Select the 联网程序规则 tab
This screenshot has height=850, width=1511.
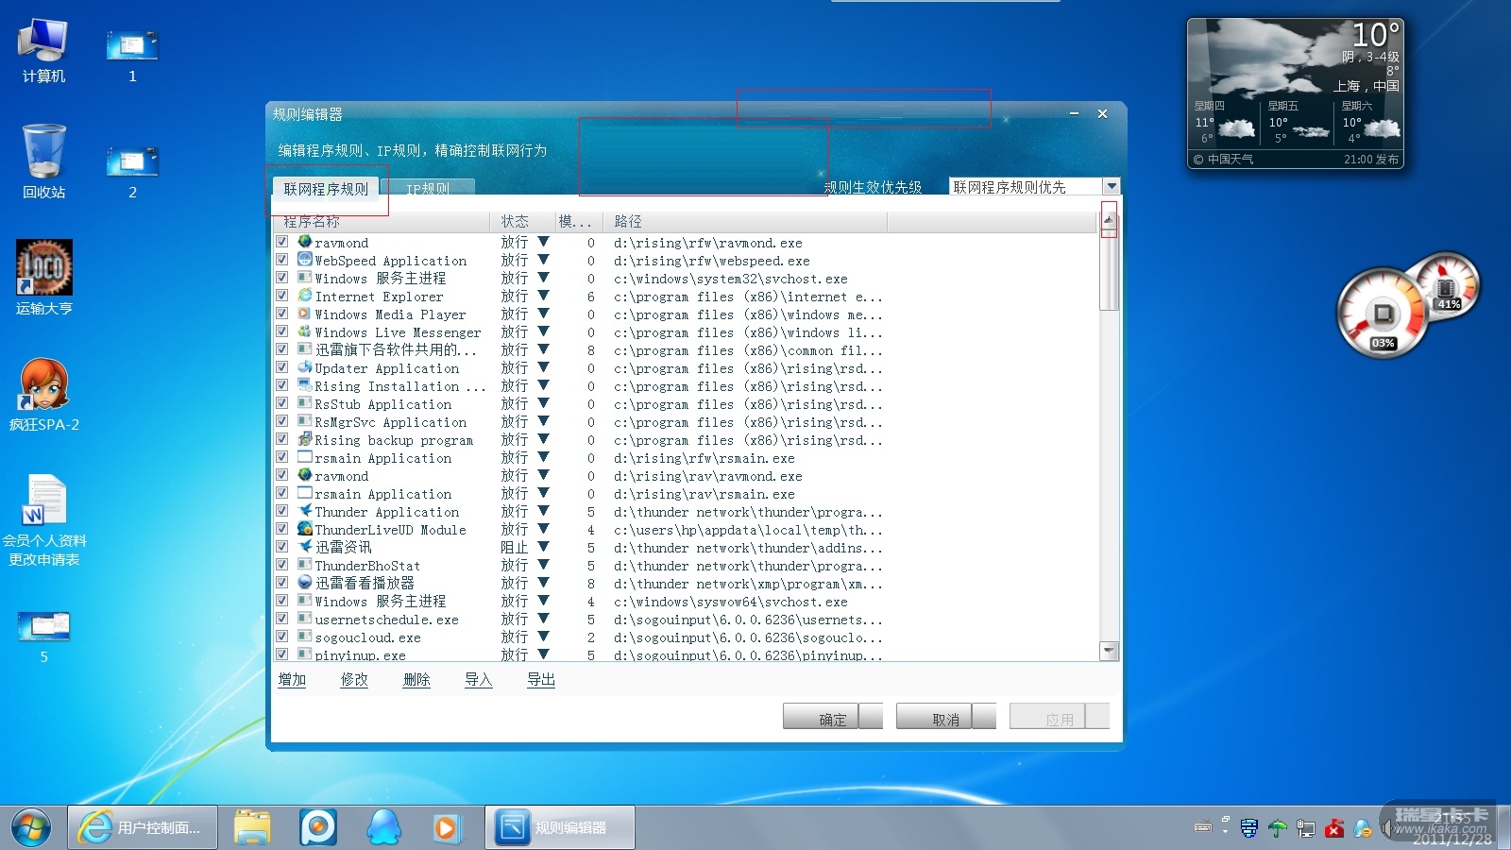(326, 189)
